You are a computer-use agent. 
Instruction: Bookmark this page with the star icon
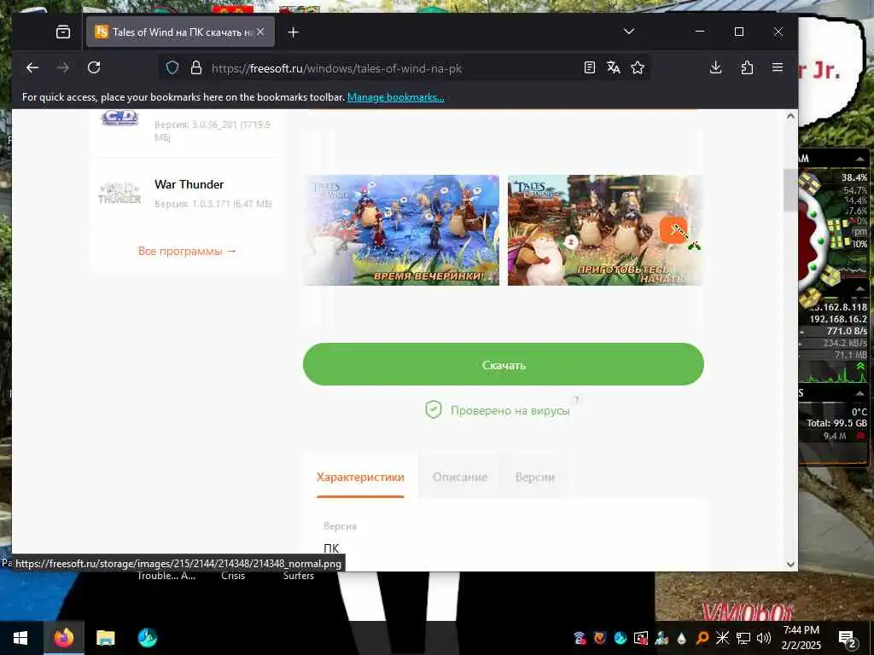[x=638, y=68]
